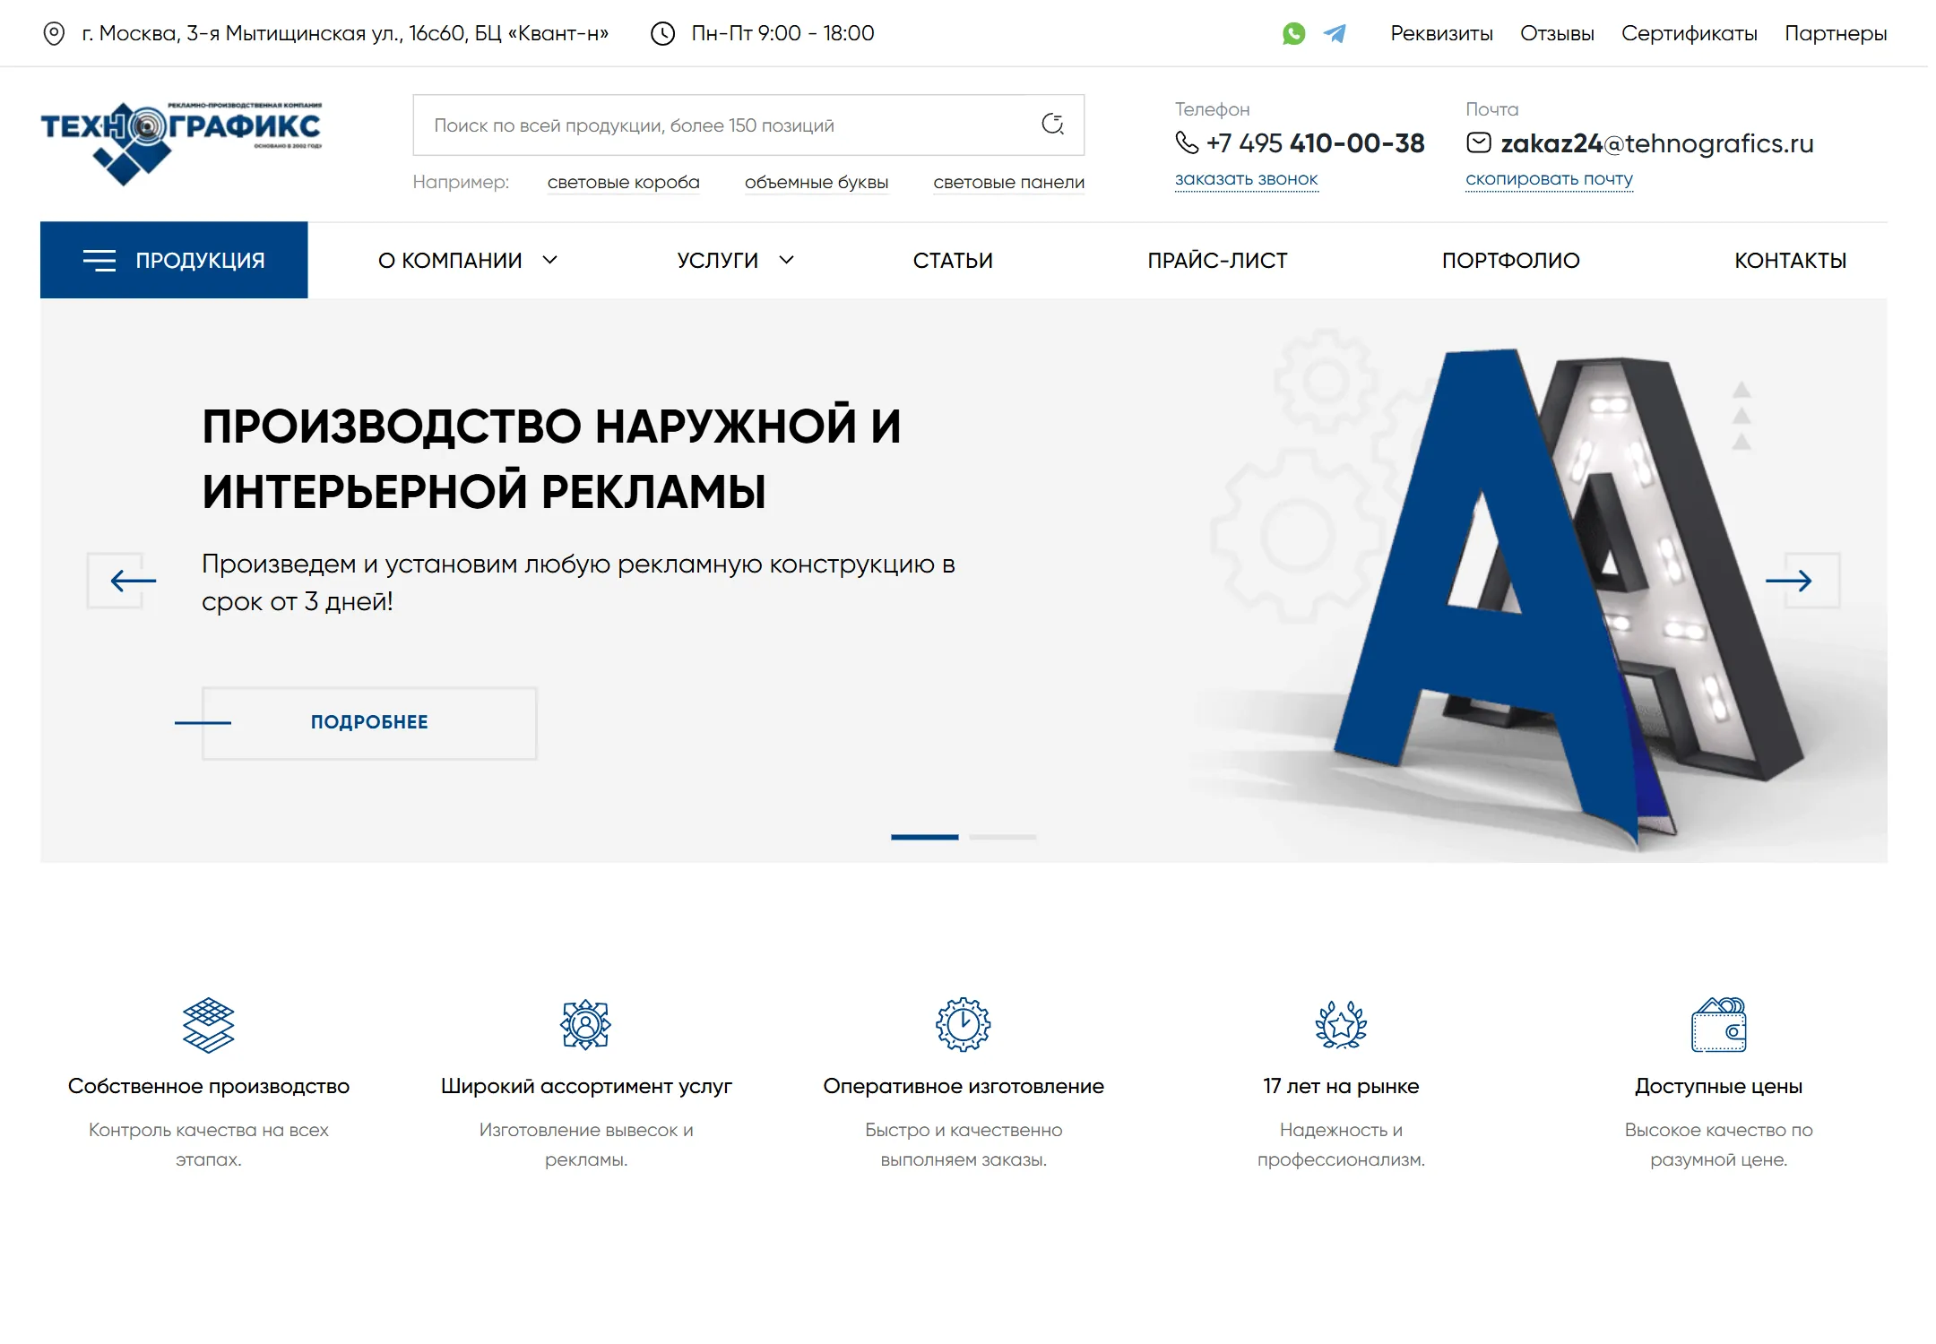Expand the Услуги dropdown chevron
The image size is (1936, 1344).
786,260
